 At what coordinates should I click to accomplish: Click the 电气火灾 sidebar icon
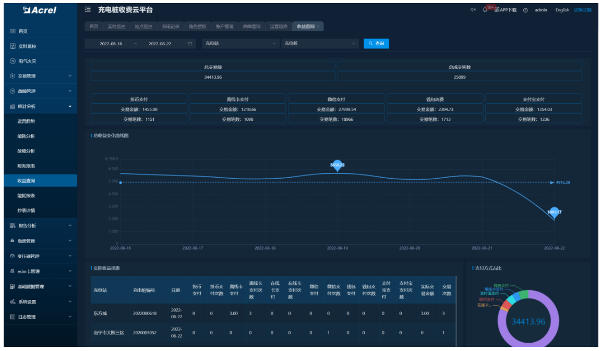click(x=13, y=61)
